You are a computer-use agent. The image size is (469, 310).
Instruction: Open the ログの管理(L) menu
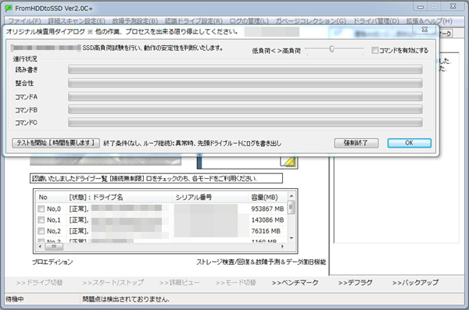249,21
